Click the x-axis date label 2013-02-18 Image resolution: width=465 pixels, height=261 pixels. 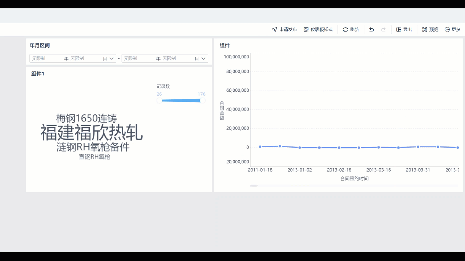[x=339, y=170]
